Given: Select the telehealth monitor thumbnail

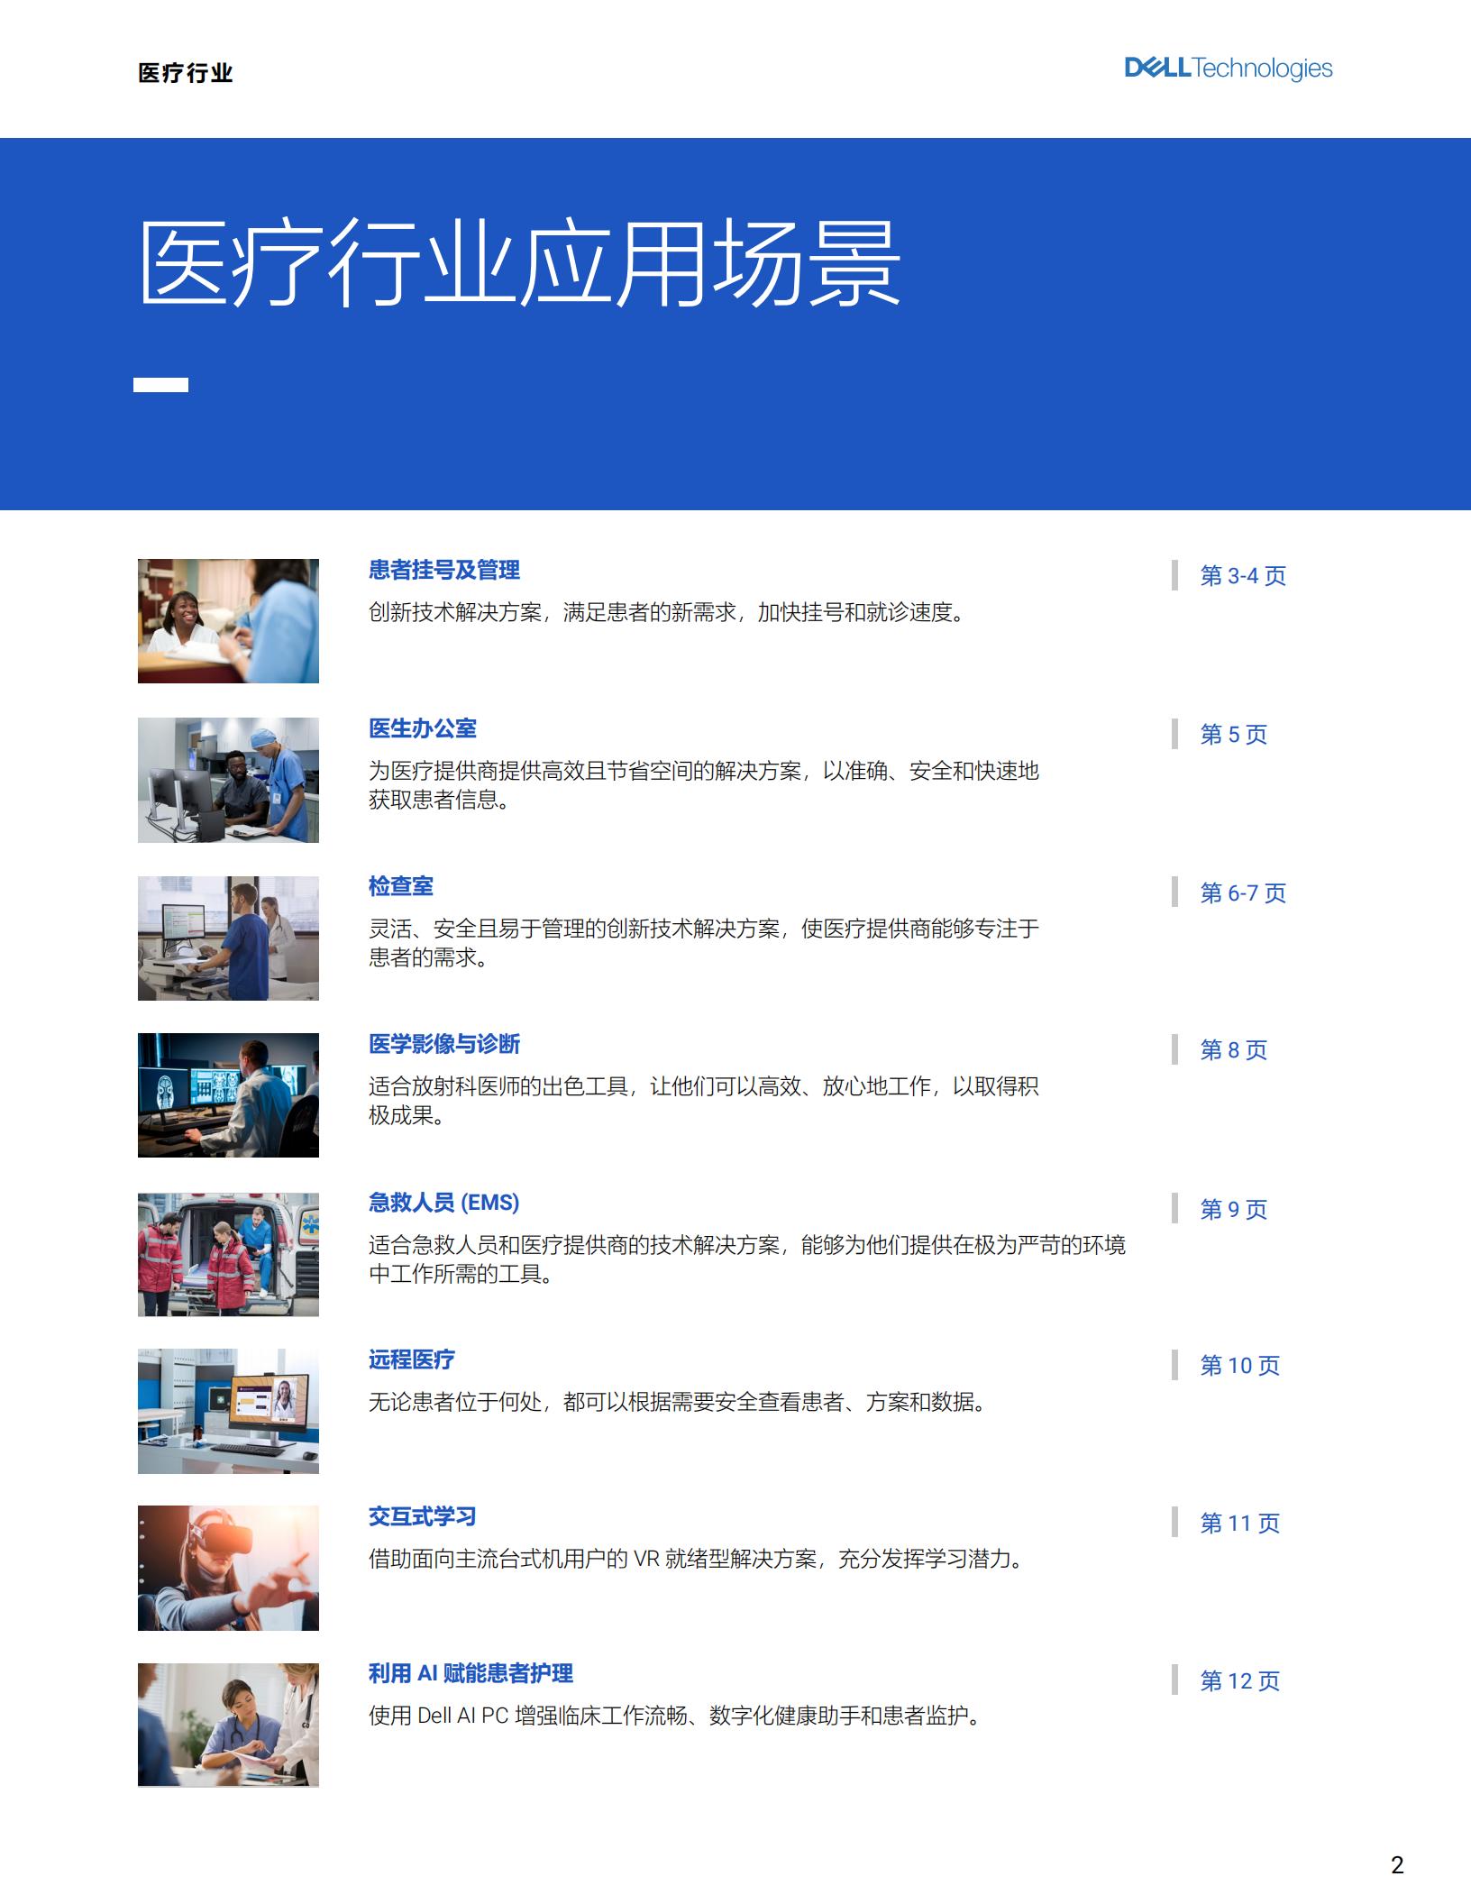Looking at the screenshot, I should [228, 1411].
